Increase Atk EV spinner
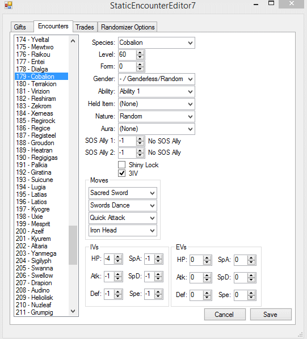 tap(207, 276)
